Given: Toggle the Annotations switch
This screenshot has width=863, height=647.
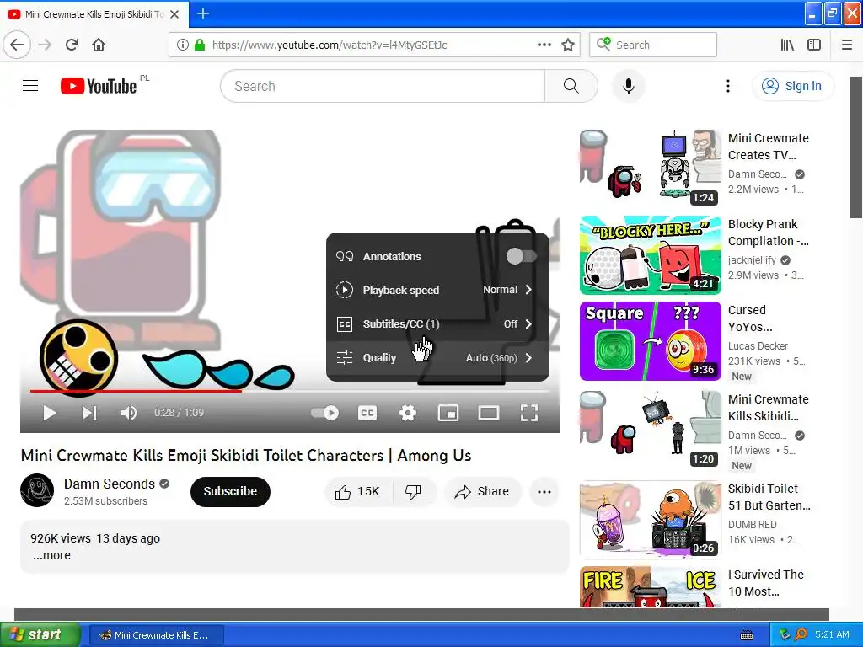Looking at the screenshot, I should [x=521, y=256].
